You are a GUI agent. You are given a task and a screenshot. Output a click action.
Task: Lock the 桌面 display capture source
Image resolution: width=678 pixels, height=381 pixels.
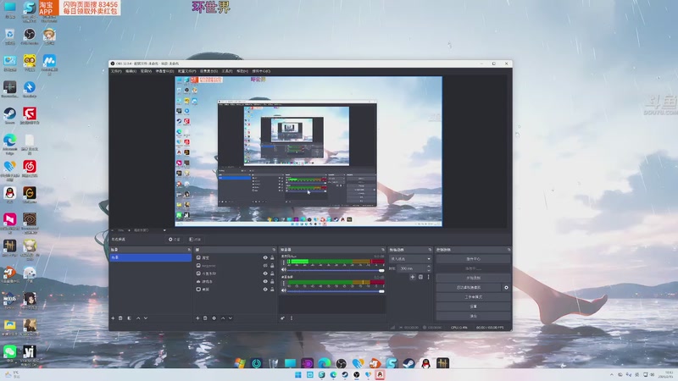(272, 290)
